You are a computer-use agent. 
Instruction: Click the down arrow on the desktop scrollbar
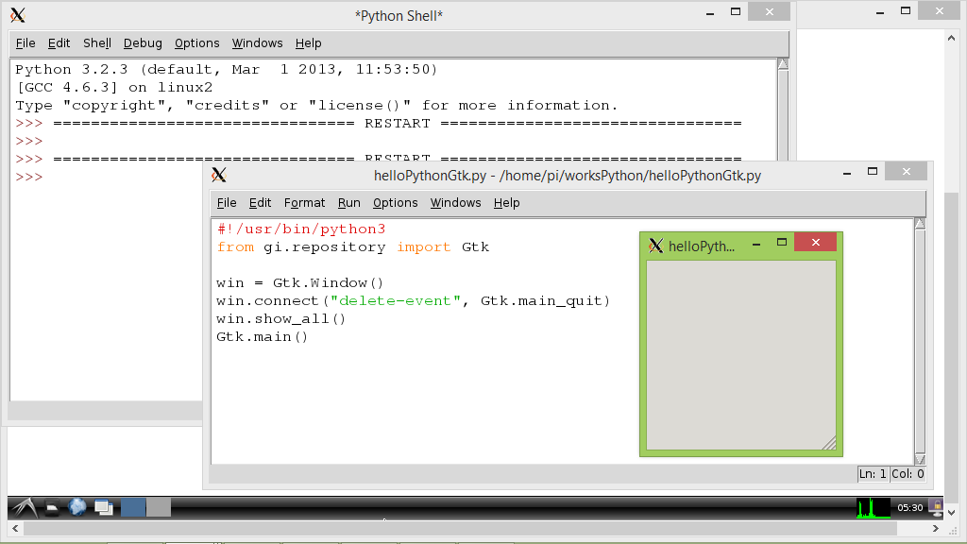pos(952,513)
